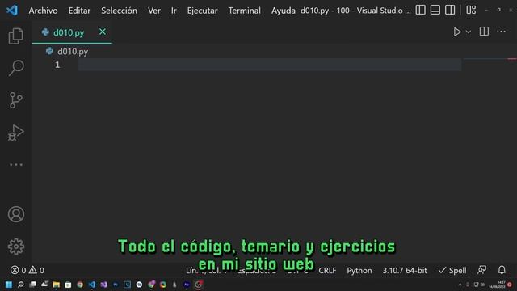Open the Editar menu
Viewport: 517px width, 291px height.
tap(79, 11)
